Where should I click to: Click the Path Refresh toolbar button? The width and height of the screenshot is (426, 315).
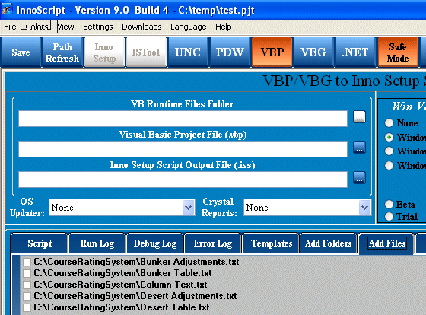(62, 52)
